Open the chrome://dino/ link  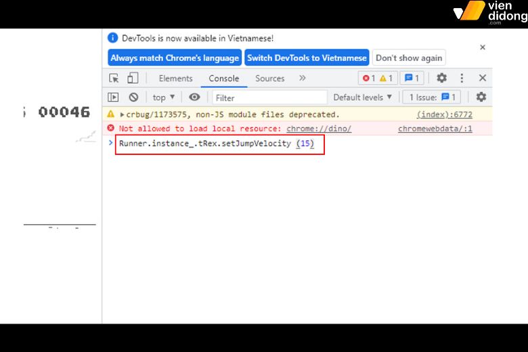319,129
